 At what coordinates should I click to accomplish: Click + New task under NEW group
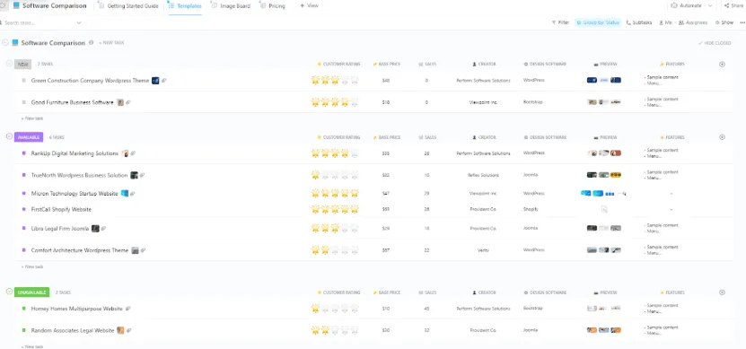click(32, 118)
